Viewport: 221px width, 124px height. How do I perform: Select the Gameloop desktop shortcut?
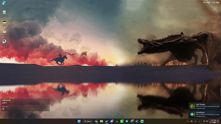[4, 42]
